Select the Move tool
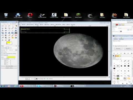This screenshot has height=100, width=133. [6, 31]
